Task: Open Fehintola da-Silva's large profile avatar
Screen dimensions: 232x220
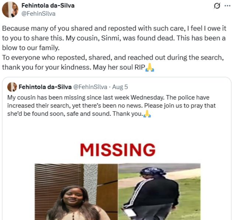Action: pyautogui.click(x=10, y=10)
